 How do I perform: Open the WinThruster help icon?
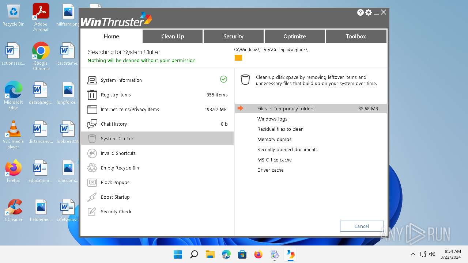pyautogui.click(x=360, y=12)
